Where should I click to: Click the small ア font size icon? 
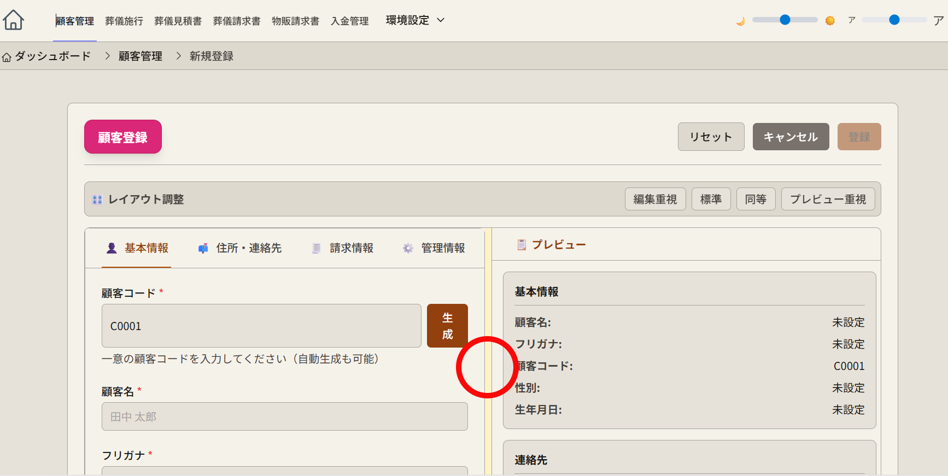point(851,20)
